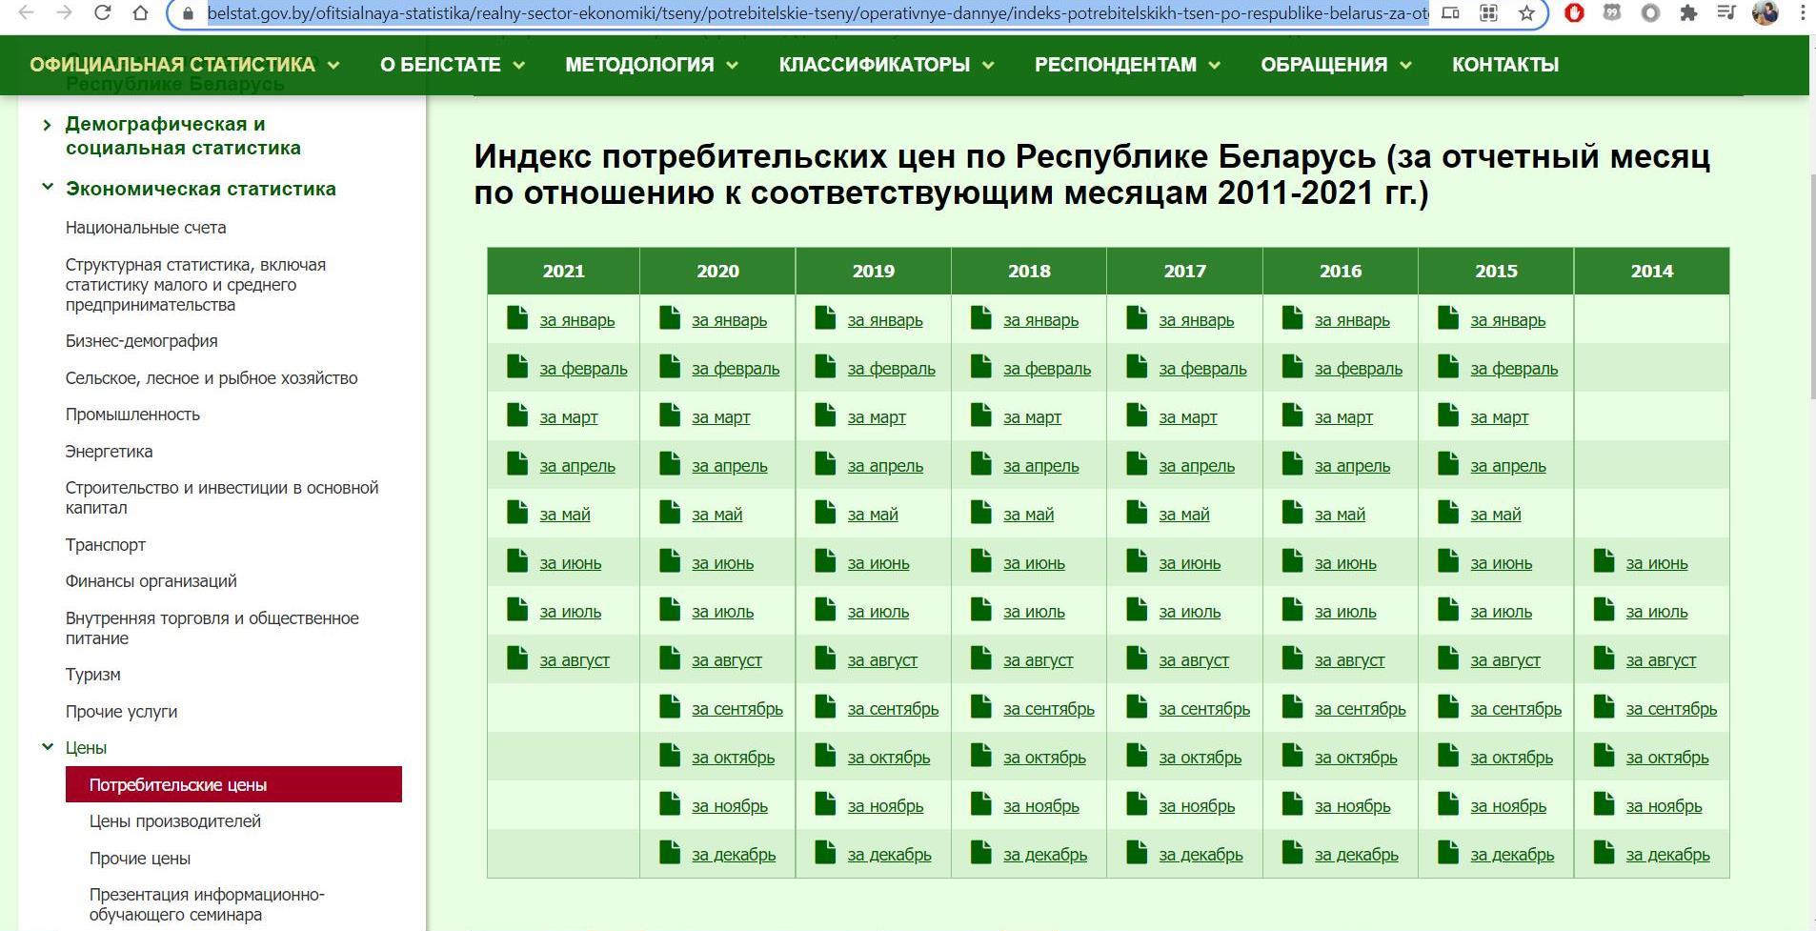Open Промышленность in the sidebar
Screen dimensions: 1816x931
coord(132,415)
